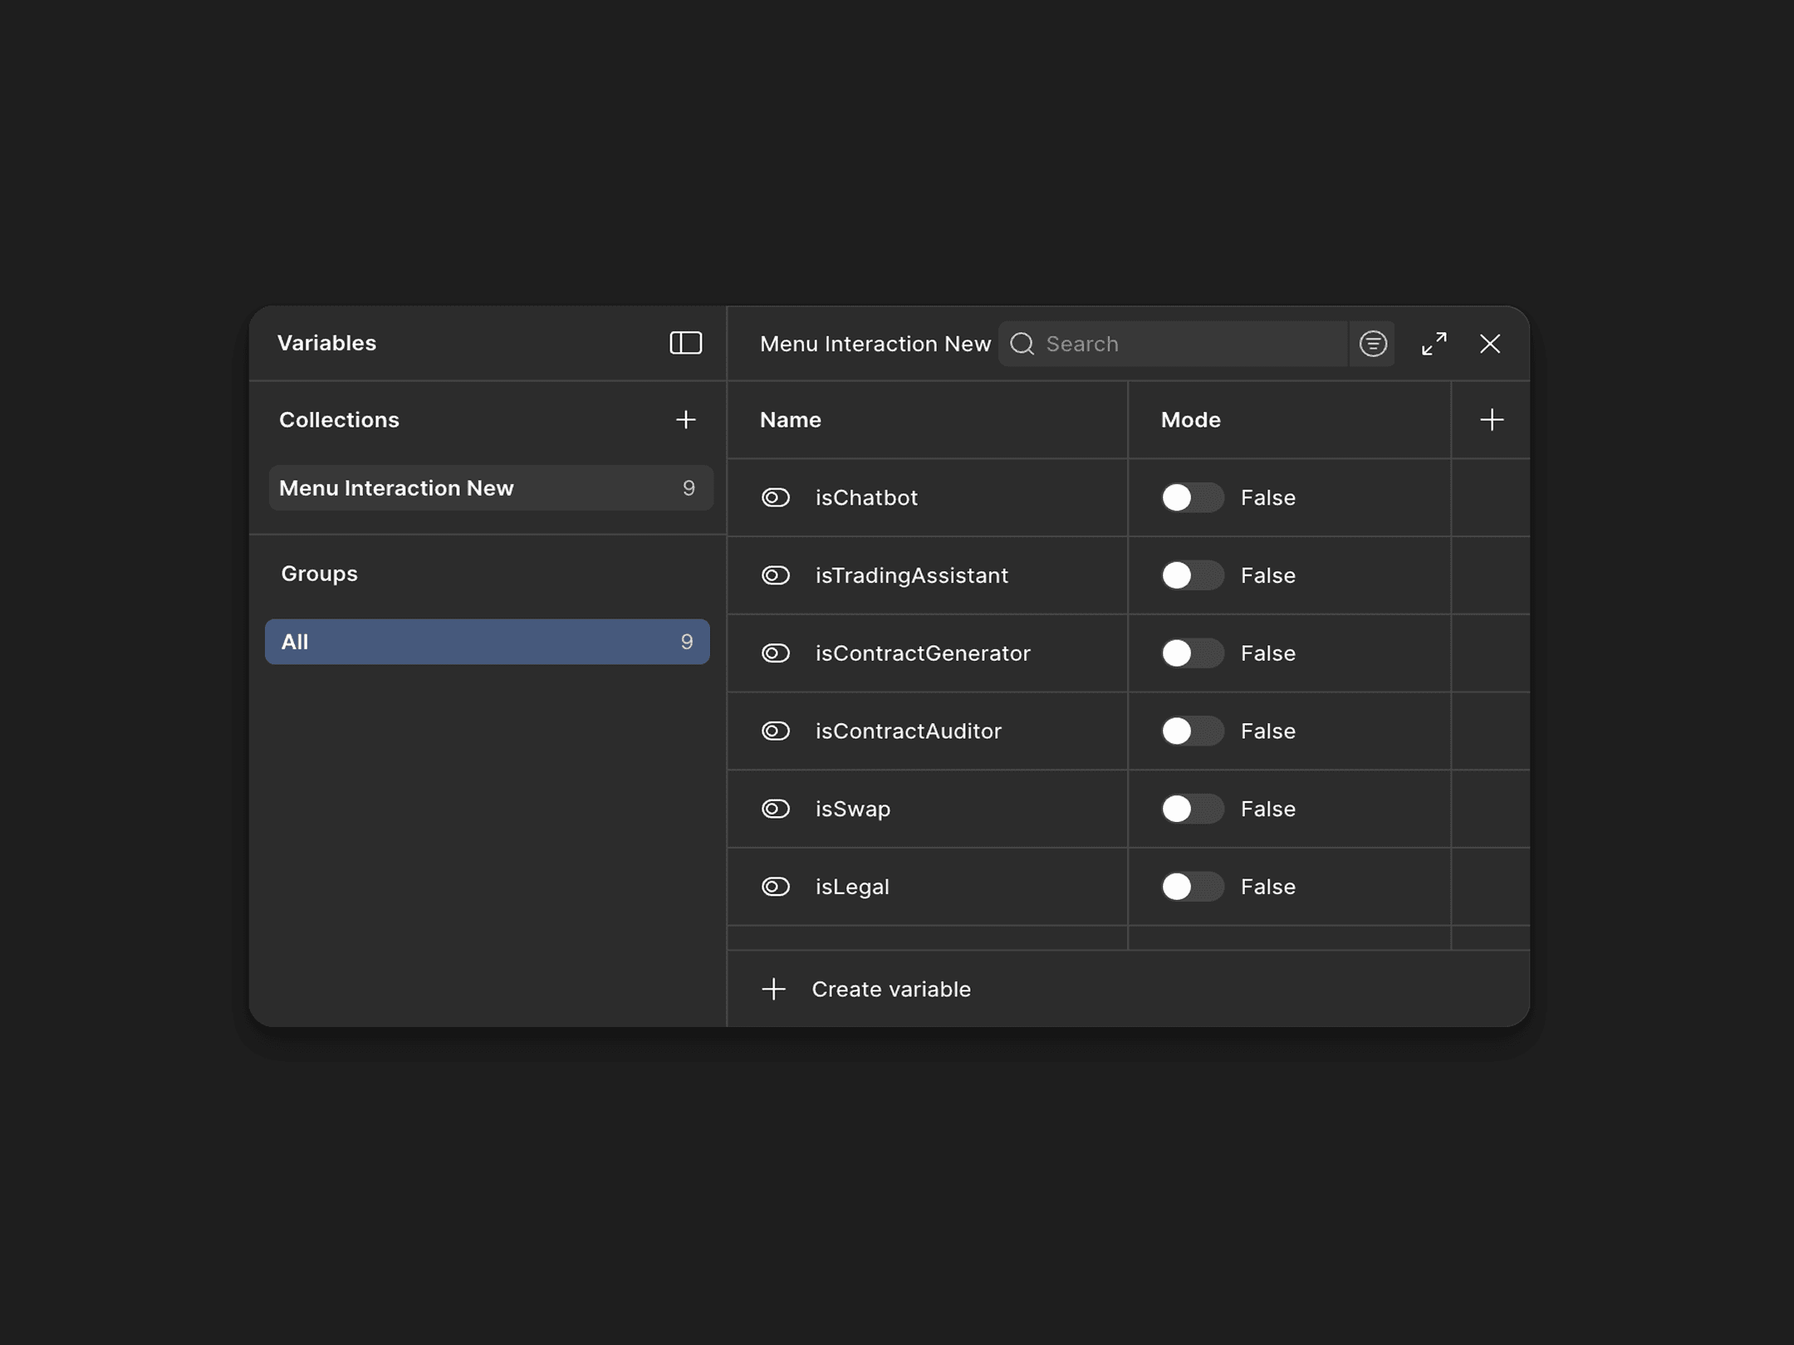Viewport: 1794px width, 1345px height.
Task: Click the boolean type icon for isLegal
Action: pos(775,887)
